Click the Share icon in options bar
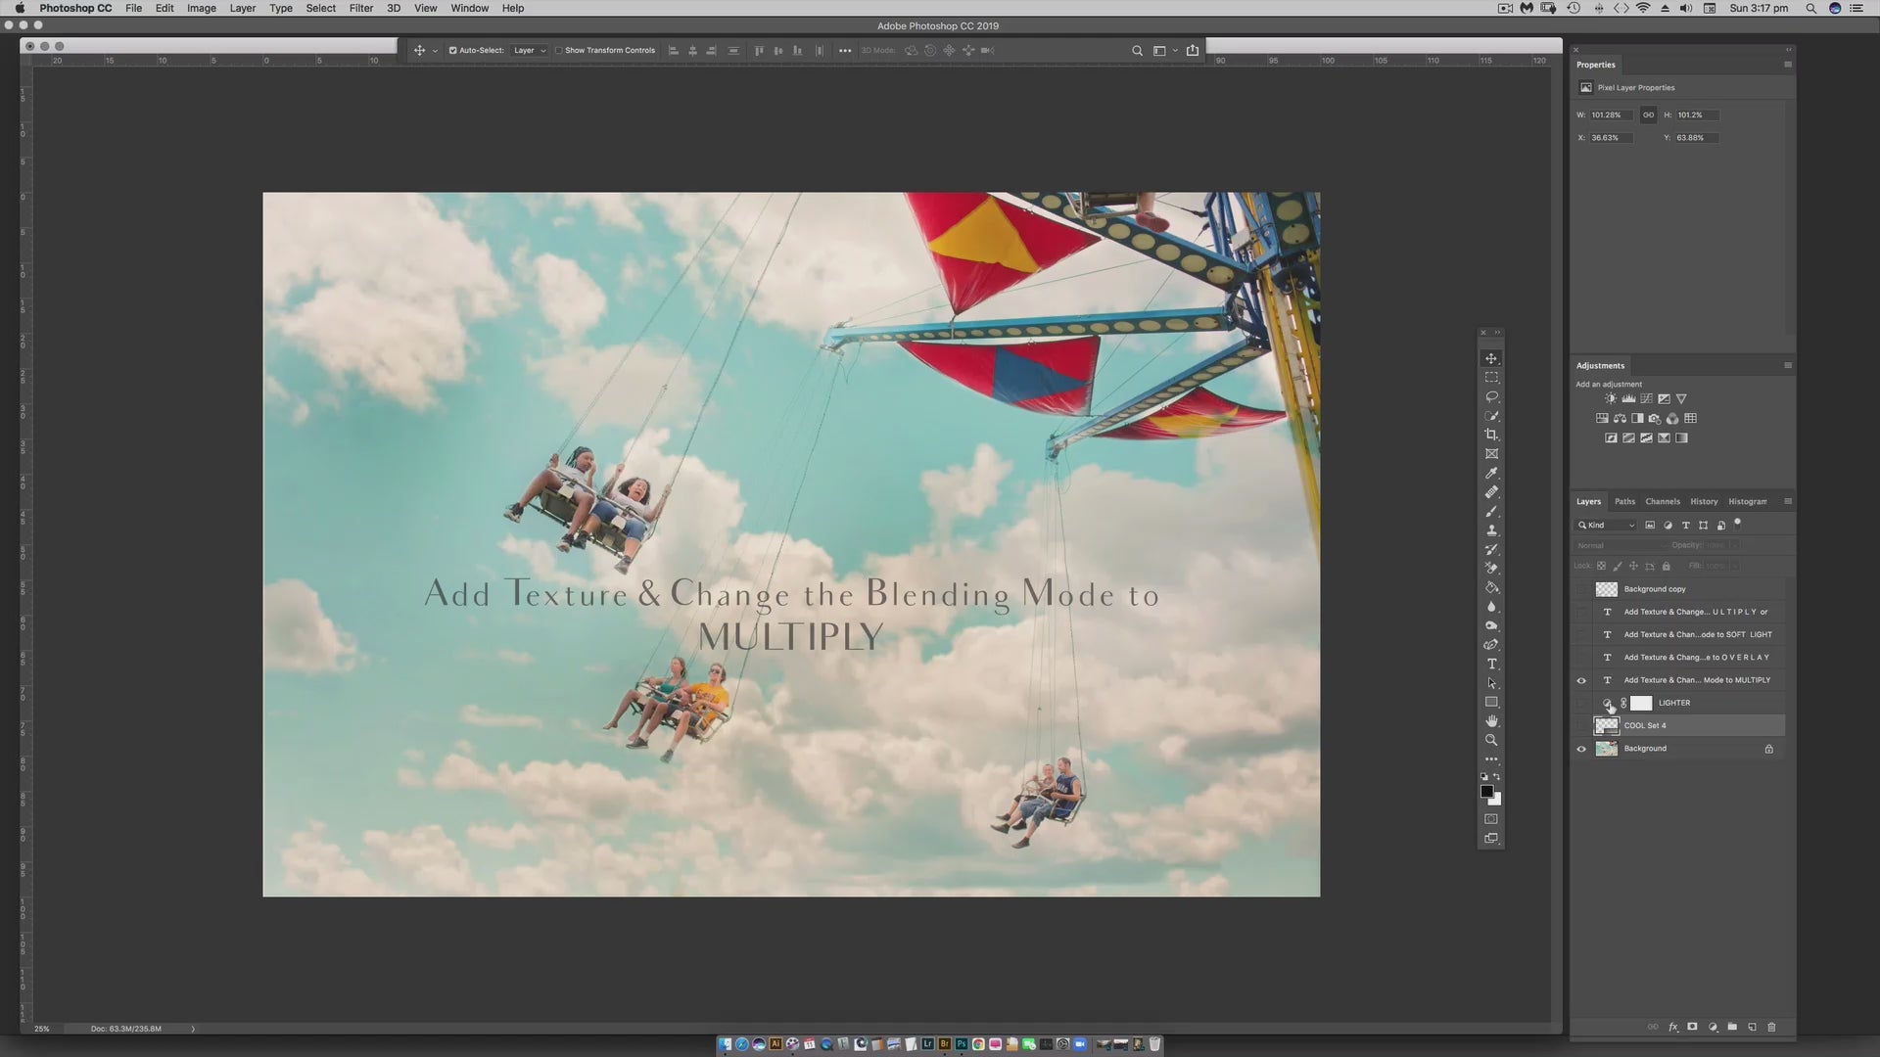 (x=1192, y=50)
